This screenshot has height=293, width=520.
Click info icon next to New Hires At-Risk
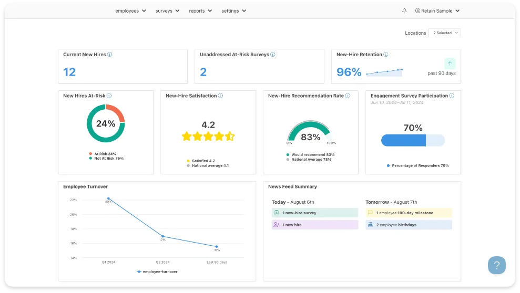109,96
